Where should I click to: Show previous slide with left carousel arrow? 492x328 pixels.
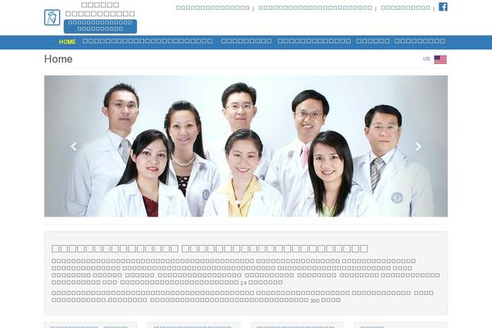(x=74, y=146)
